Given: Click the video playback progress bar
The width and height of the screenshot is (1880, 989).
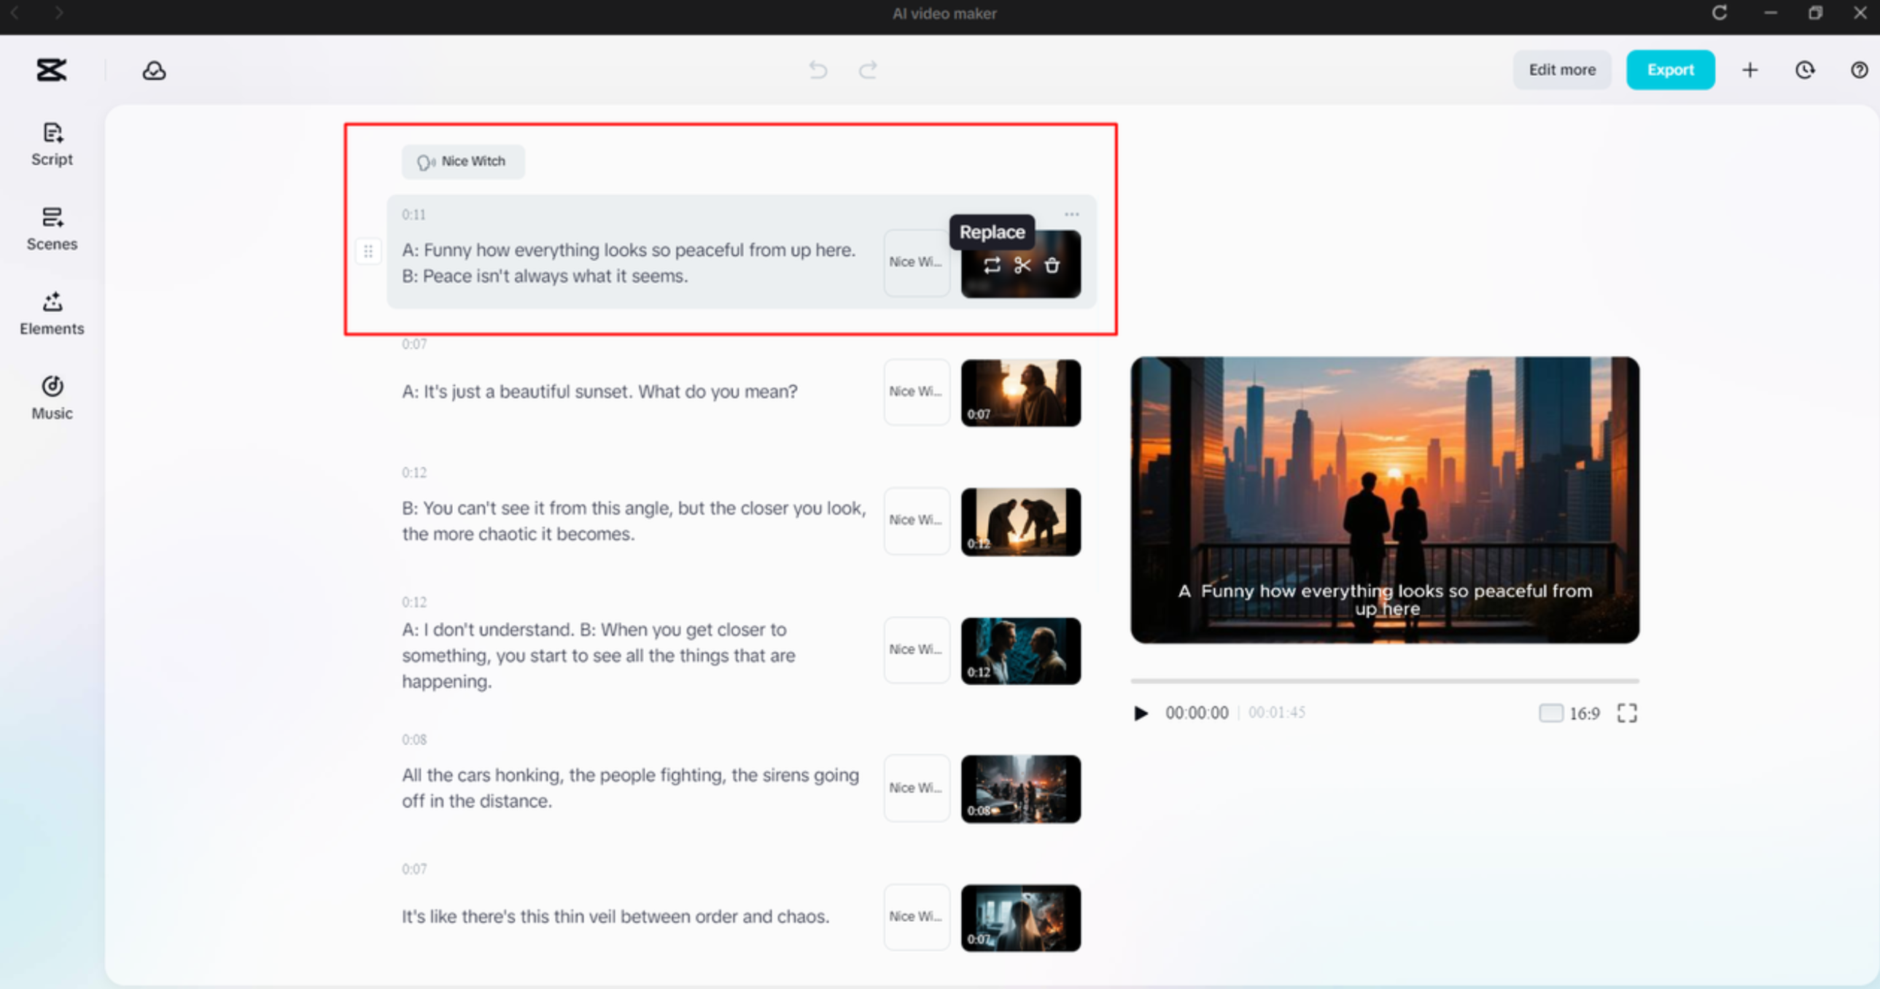Looking at the screenshot, I should [x=1383, y=683].
